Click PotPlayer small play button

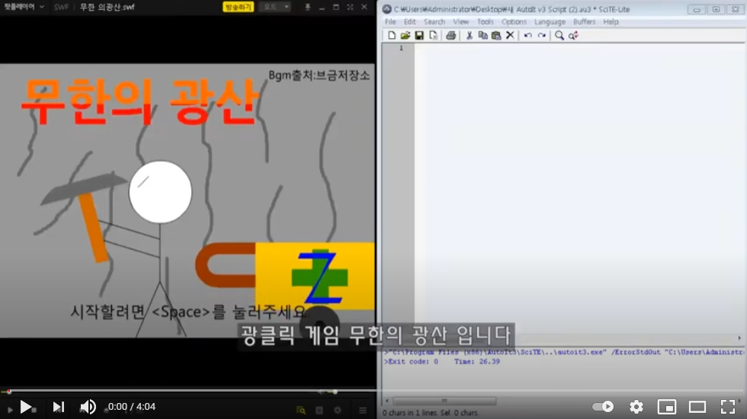tap(10, 410)
